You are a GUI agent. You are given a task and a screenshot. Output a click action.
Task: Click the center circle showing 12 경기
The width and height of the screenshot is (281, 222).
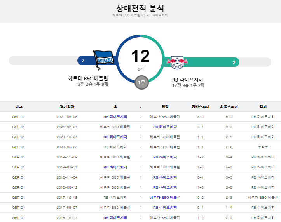click(140, 59)
